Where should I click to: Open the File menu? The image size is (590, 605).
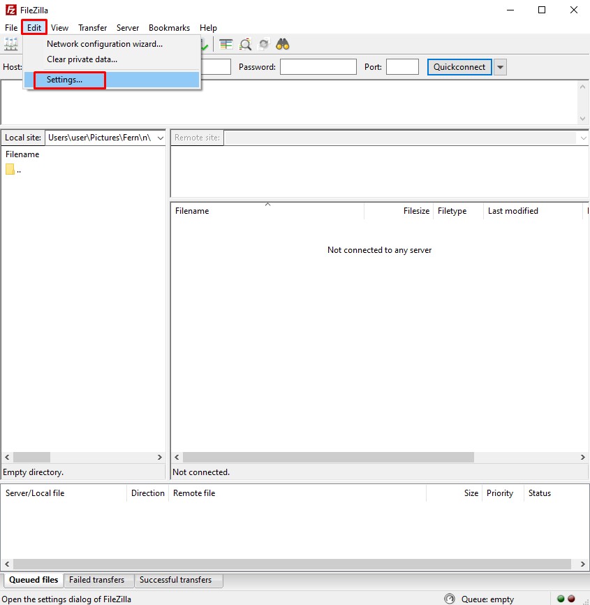tap(11, 28)
